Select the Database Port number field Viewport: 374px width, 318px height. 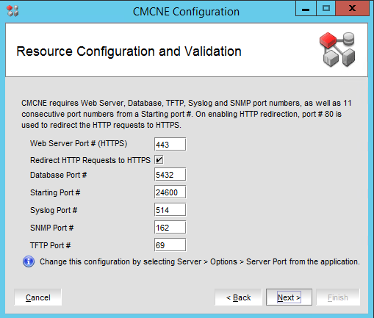[x=170, y=175]
